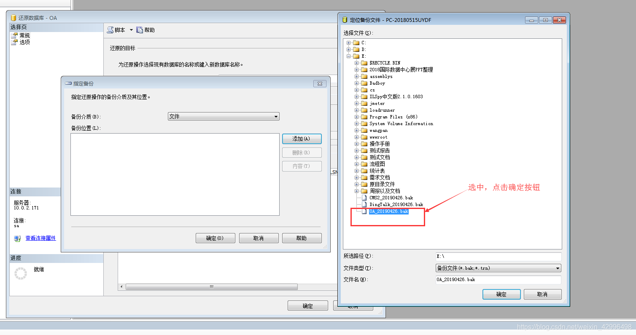The width and height of the screenshot is (636, 335).
Task: Click file icon of OA_20190426.bak
Action: point(364,211)
